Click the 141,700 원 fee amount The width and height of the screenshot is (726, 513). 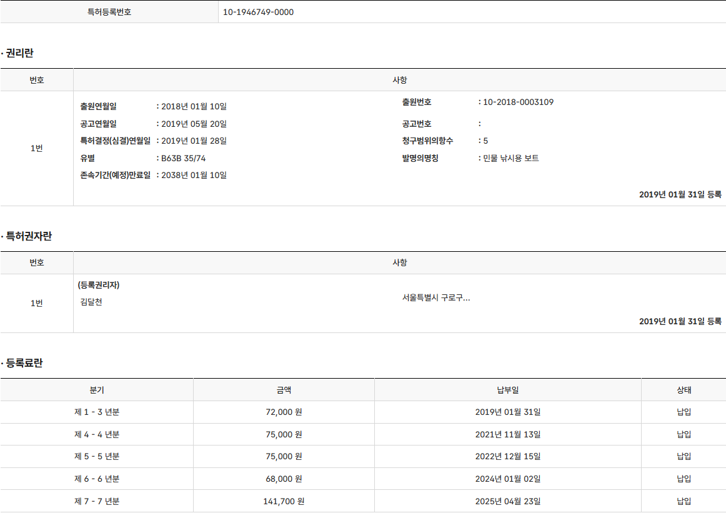coord(284,501)
